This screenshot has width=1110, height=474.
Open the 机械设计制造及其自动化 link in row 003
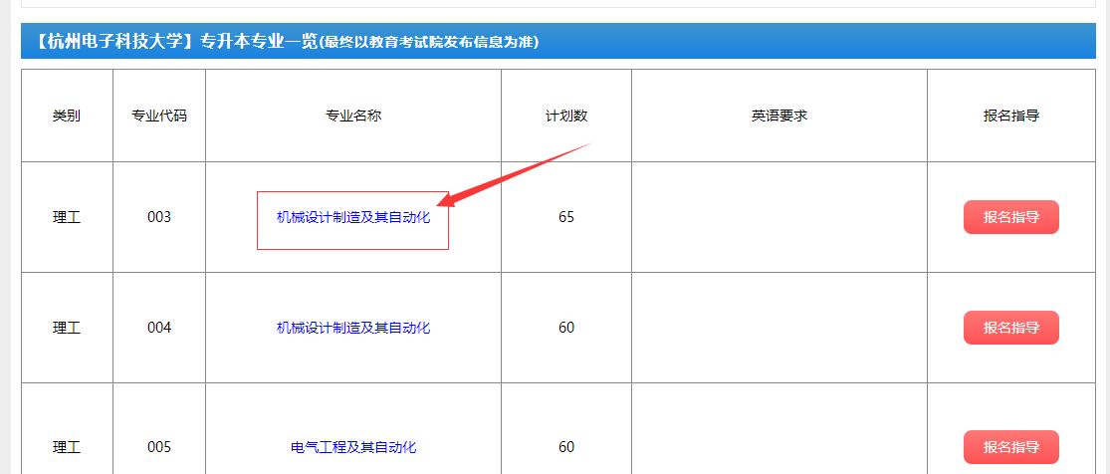point(353,217)
